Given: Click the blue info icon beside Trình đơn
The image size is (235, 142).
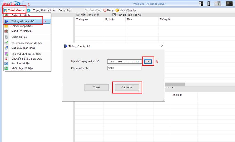Looking at the screenshot, I should pos(29,10).
